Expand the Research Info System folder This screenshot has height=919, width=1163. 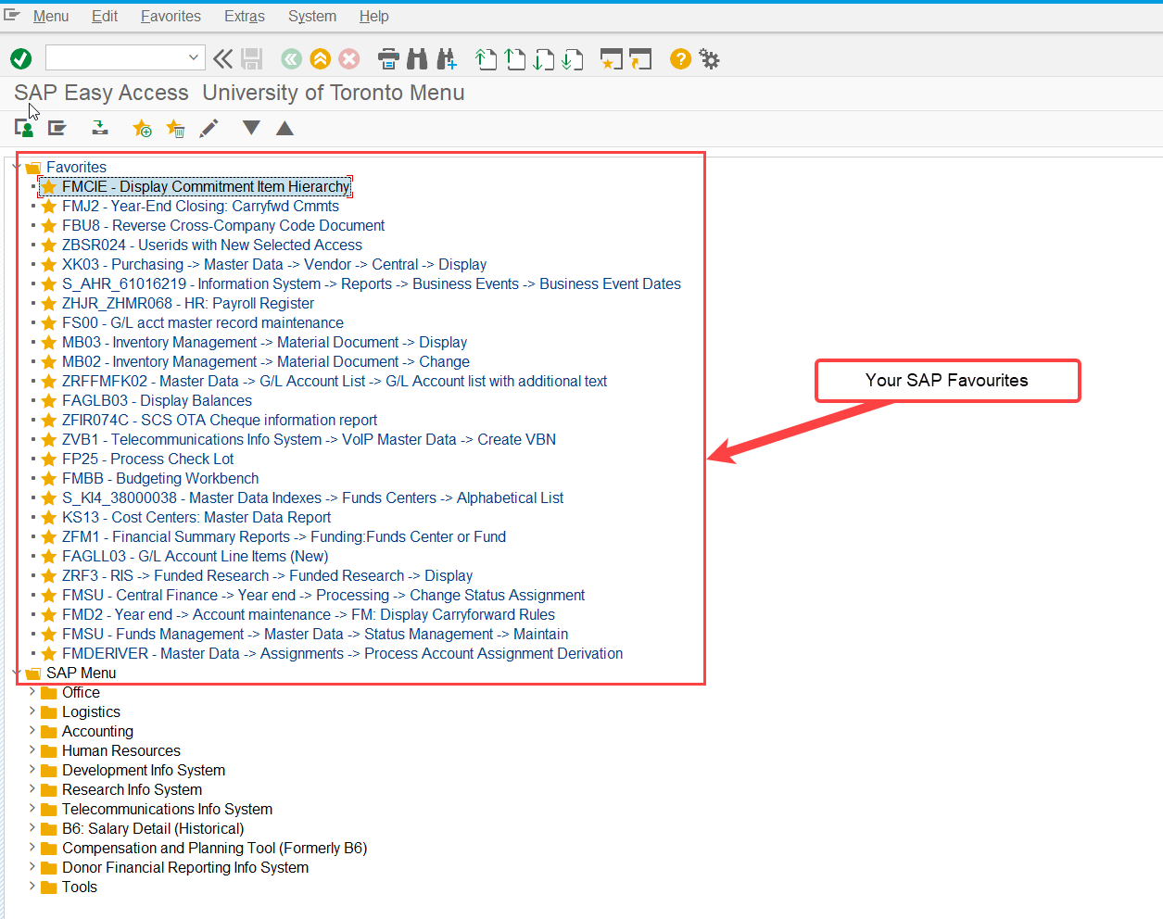(32, 789)
